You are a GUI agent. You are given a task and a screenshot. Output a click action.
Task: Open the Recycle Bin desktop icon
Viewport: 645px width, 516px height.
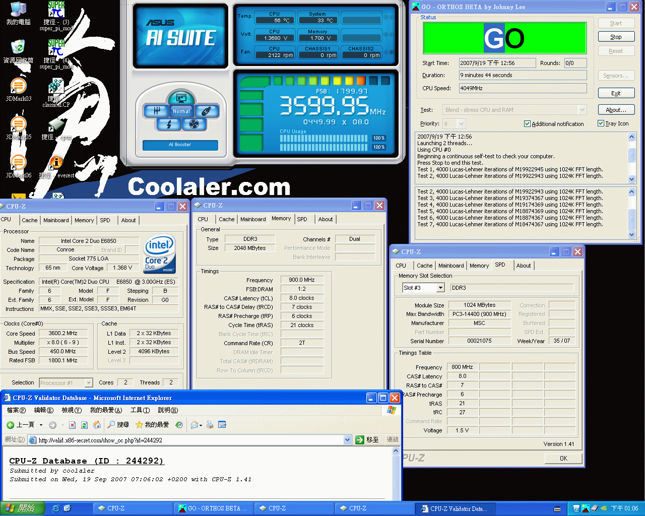pos(18,52)
